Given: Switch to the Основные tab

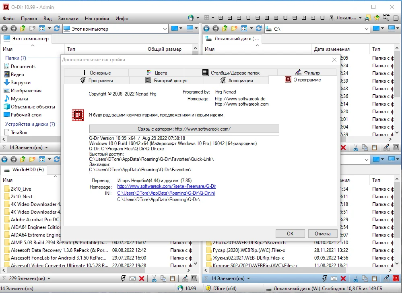Looking at the screenshot, I should 96,73.
